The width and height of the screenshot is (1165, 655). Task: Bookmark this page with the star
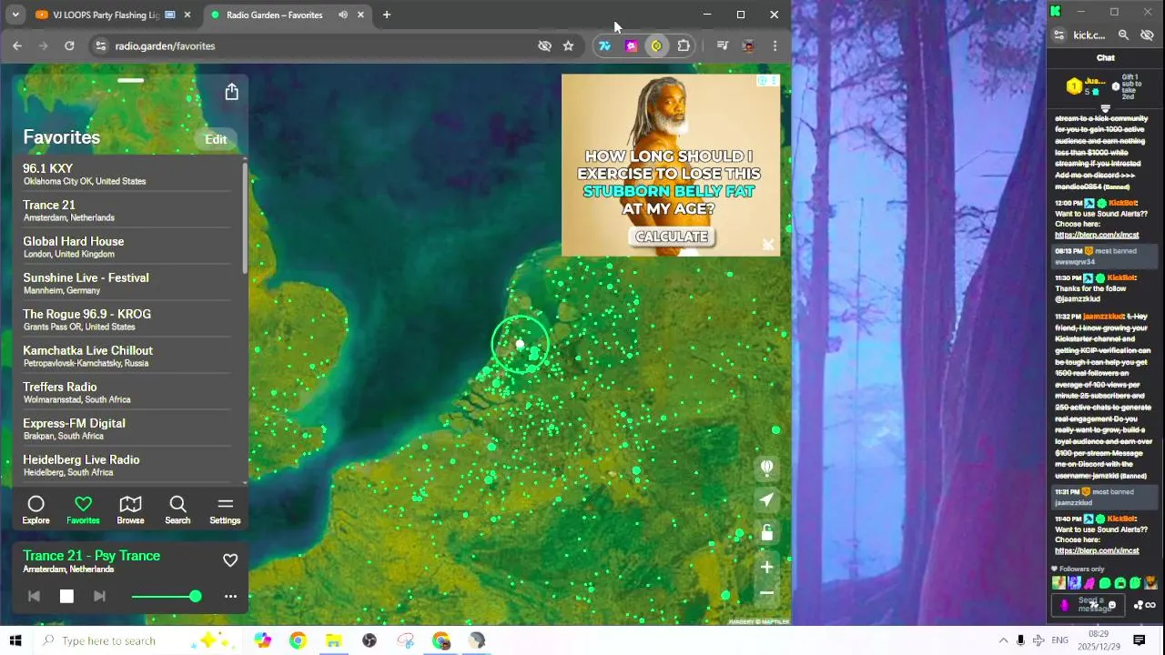click(x=569, y=45)
